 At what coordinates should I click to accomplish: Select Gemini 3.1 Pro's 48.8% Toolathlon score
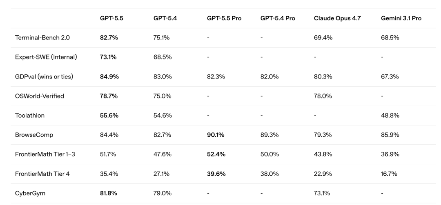point(390,116)
